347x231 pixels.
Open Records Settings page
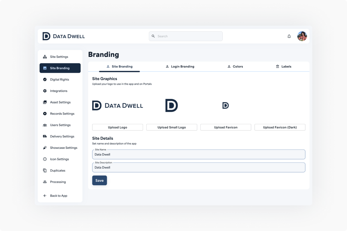[x=60, y=113]
